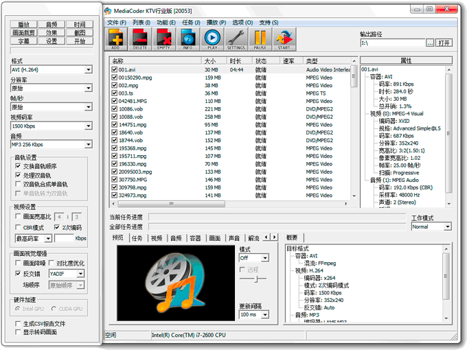The image size is (467, 350).
Task: Enable CBR模式 checkbox
Action: click(x=18, y=227)
